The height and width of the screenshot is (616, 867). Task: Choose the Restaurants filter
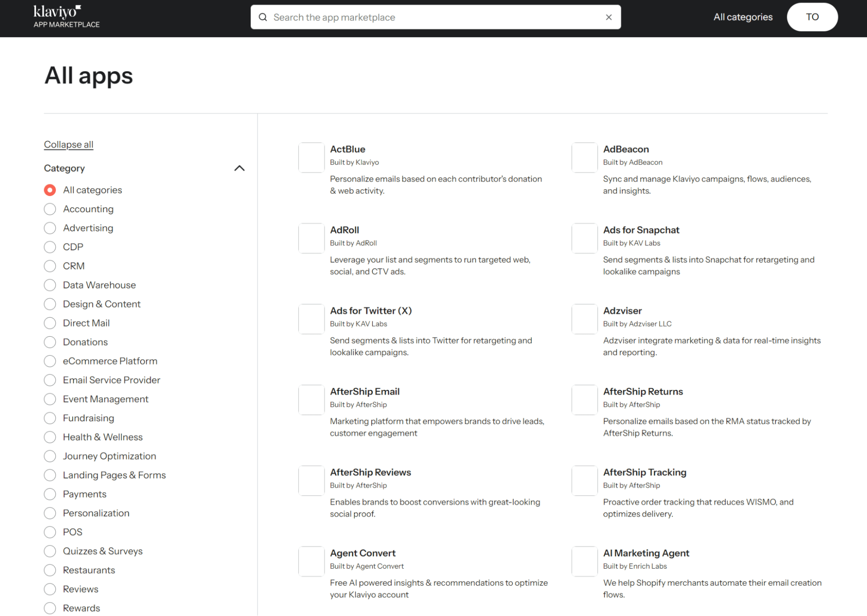tap(50, 570)
